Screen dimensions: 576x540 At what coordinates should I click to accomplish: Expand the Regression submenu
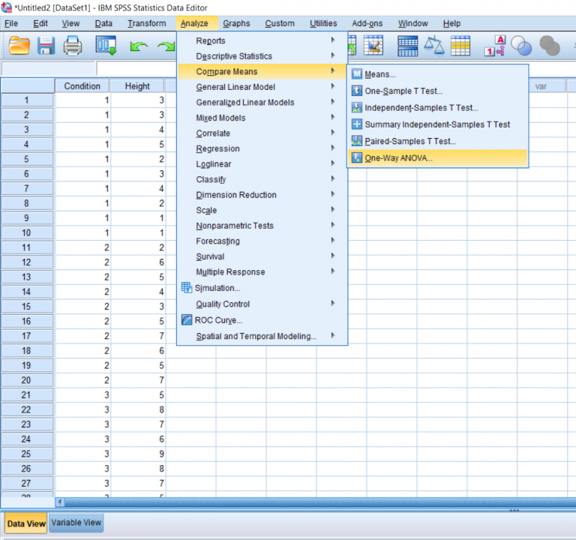coord(262,148)
